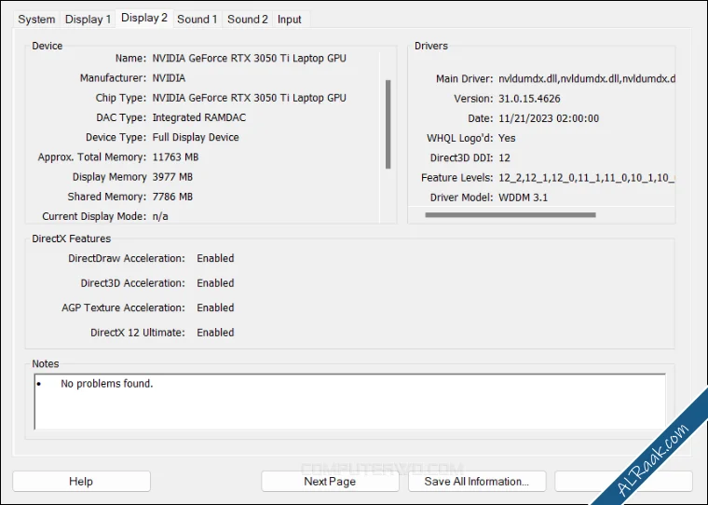Click the driver date 11/21/2023

(x=549, y=118)
